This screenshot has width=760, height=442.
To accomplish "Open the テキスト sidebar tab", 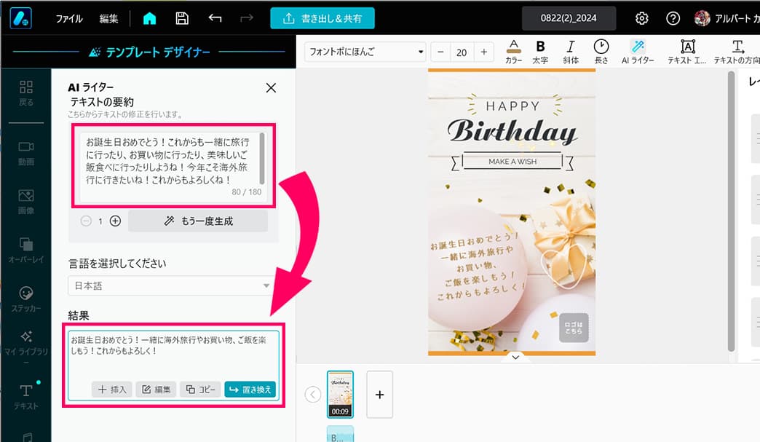I will [26, 396].
